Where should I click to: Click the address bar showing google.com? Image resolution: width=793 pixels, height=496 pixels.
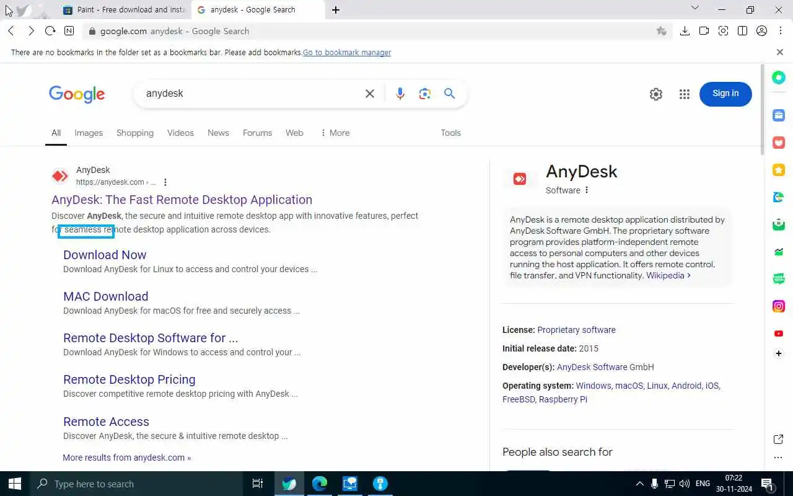pos(377,31)
